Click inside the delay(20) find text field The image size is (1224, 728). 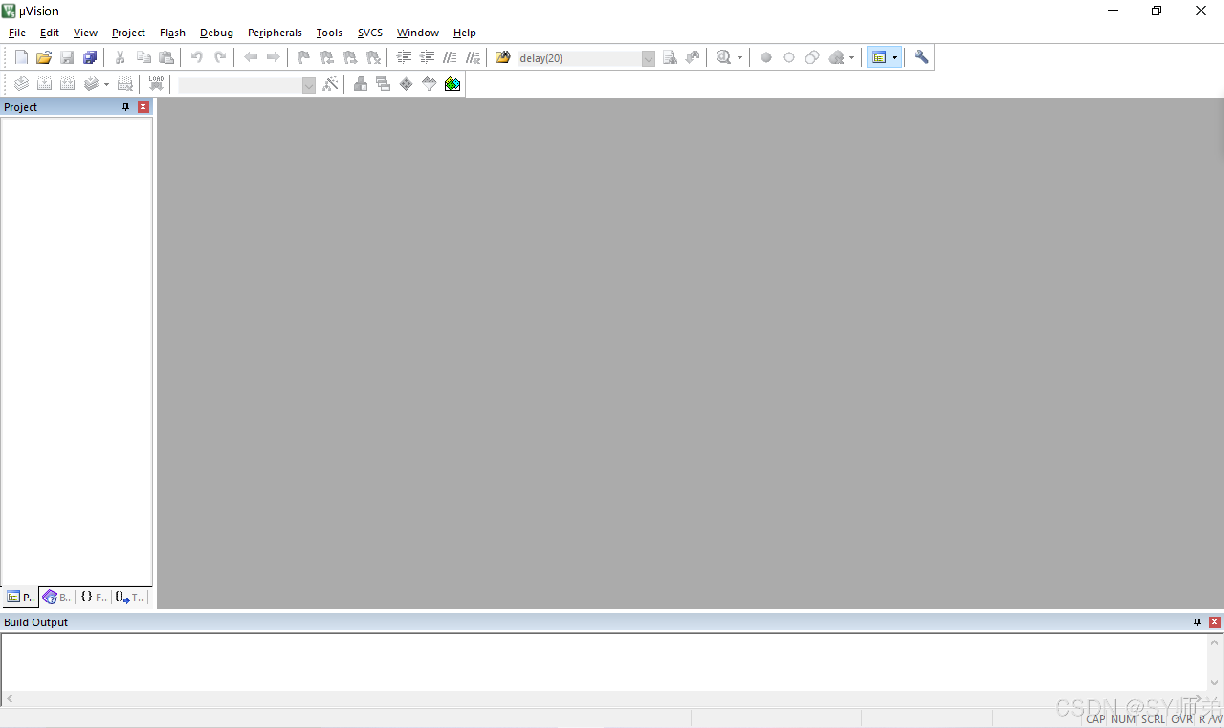(x=580, y=58)
